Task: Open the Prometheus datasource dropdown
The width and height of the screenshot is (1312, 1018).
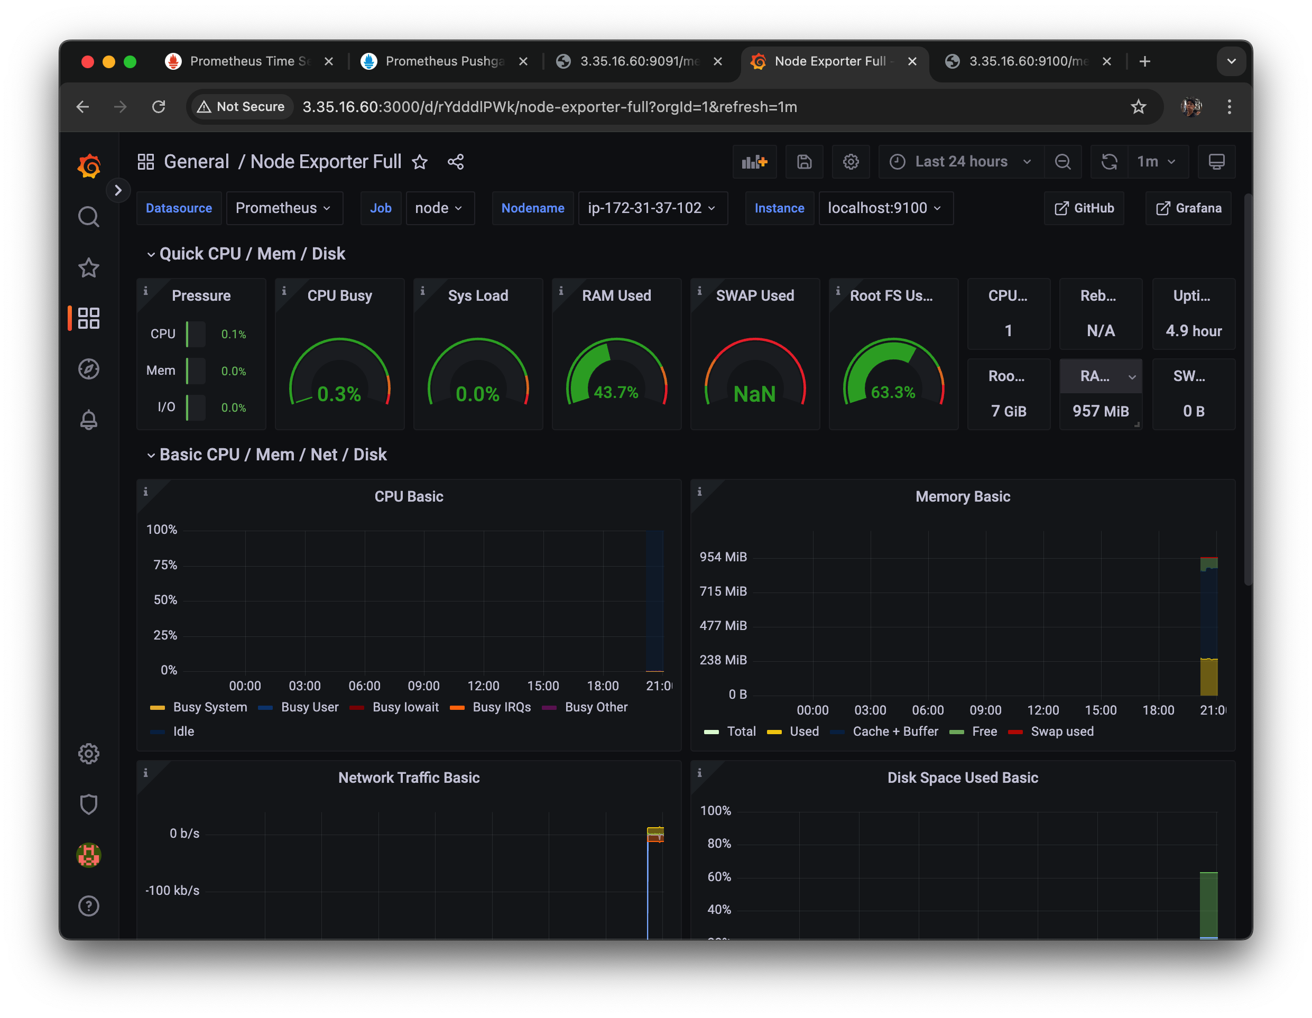Action: pyautogui.click(x=283, y=208)
